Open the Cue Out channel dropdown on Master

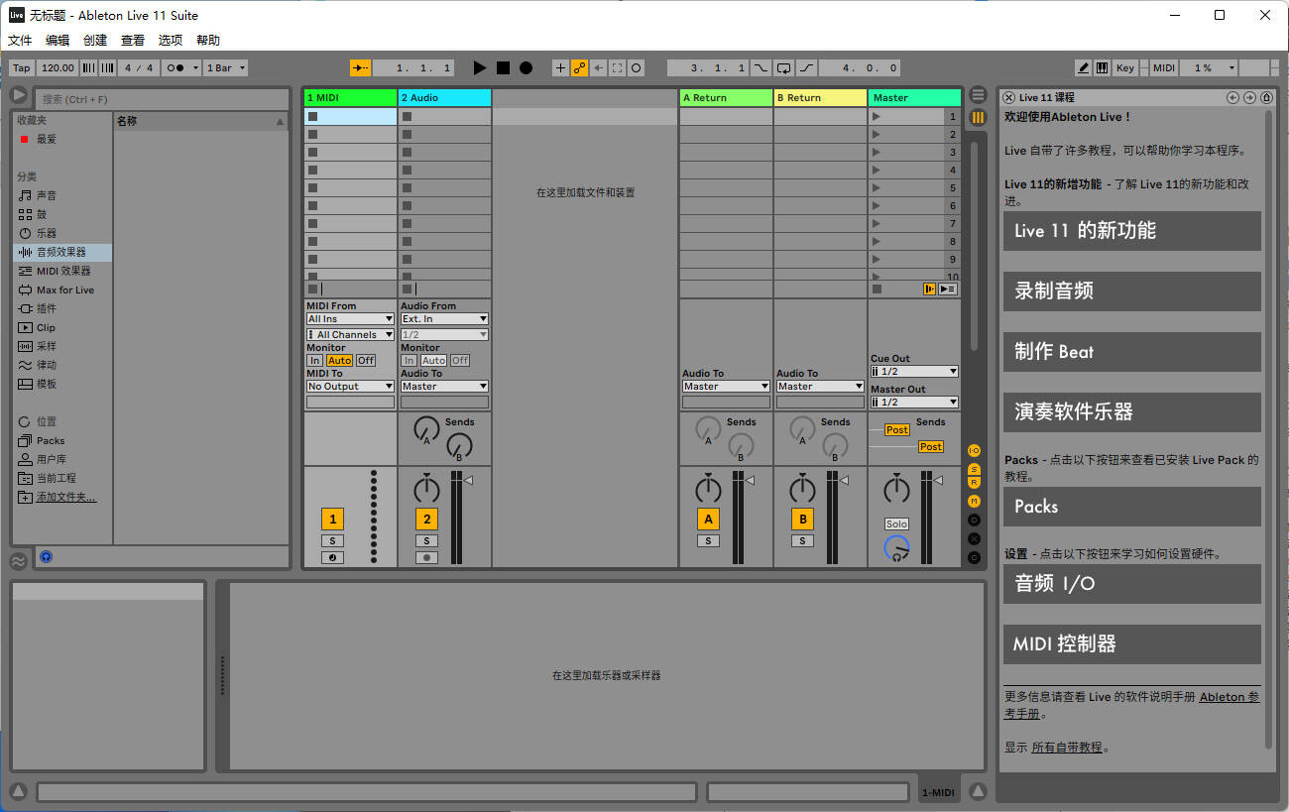click(912, 371)
